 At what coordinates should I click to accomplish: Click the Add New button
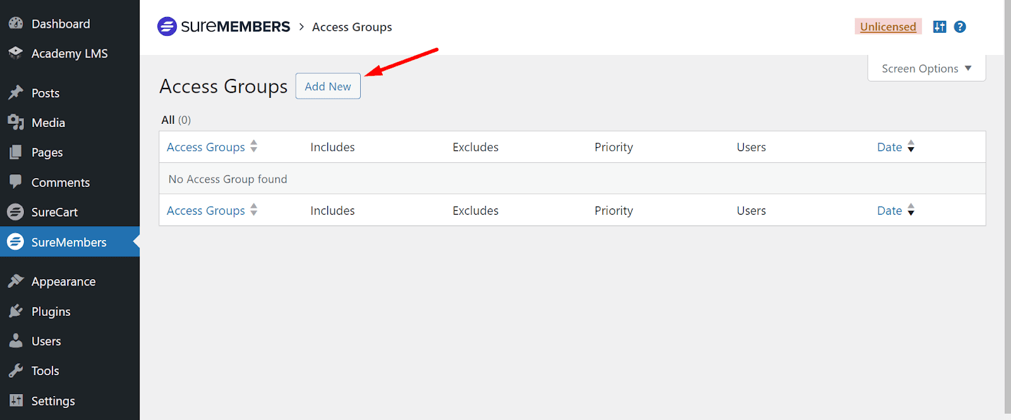tap(328, 87)
